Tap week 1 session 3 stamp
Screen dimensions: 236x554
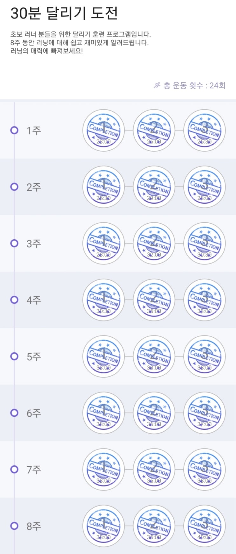(205, 130)
